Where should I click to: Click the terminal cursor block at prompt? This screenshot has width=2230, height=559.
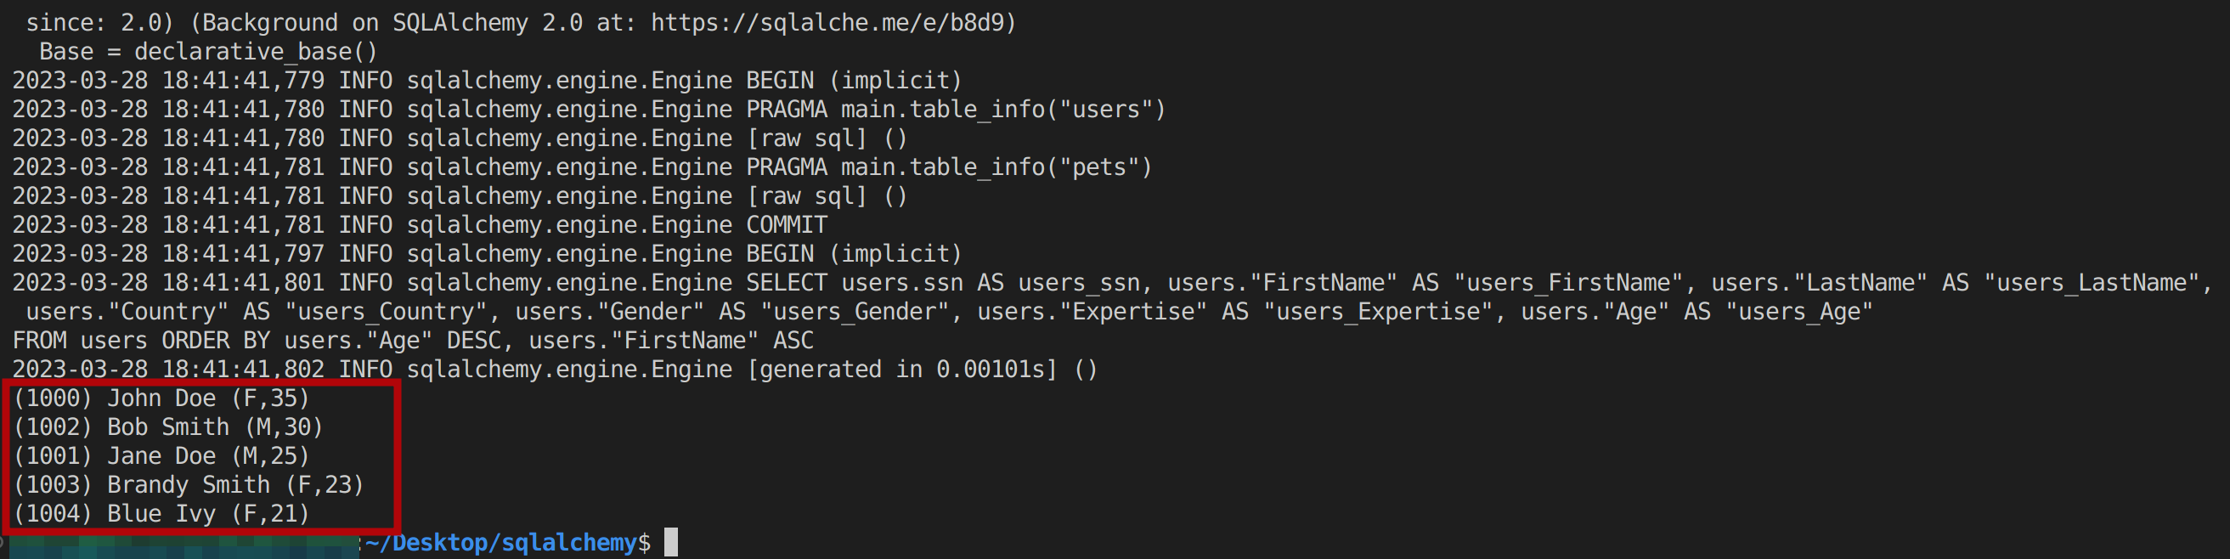tap(671, 543)
